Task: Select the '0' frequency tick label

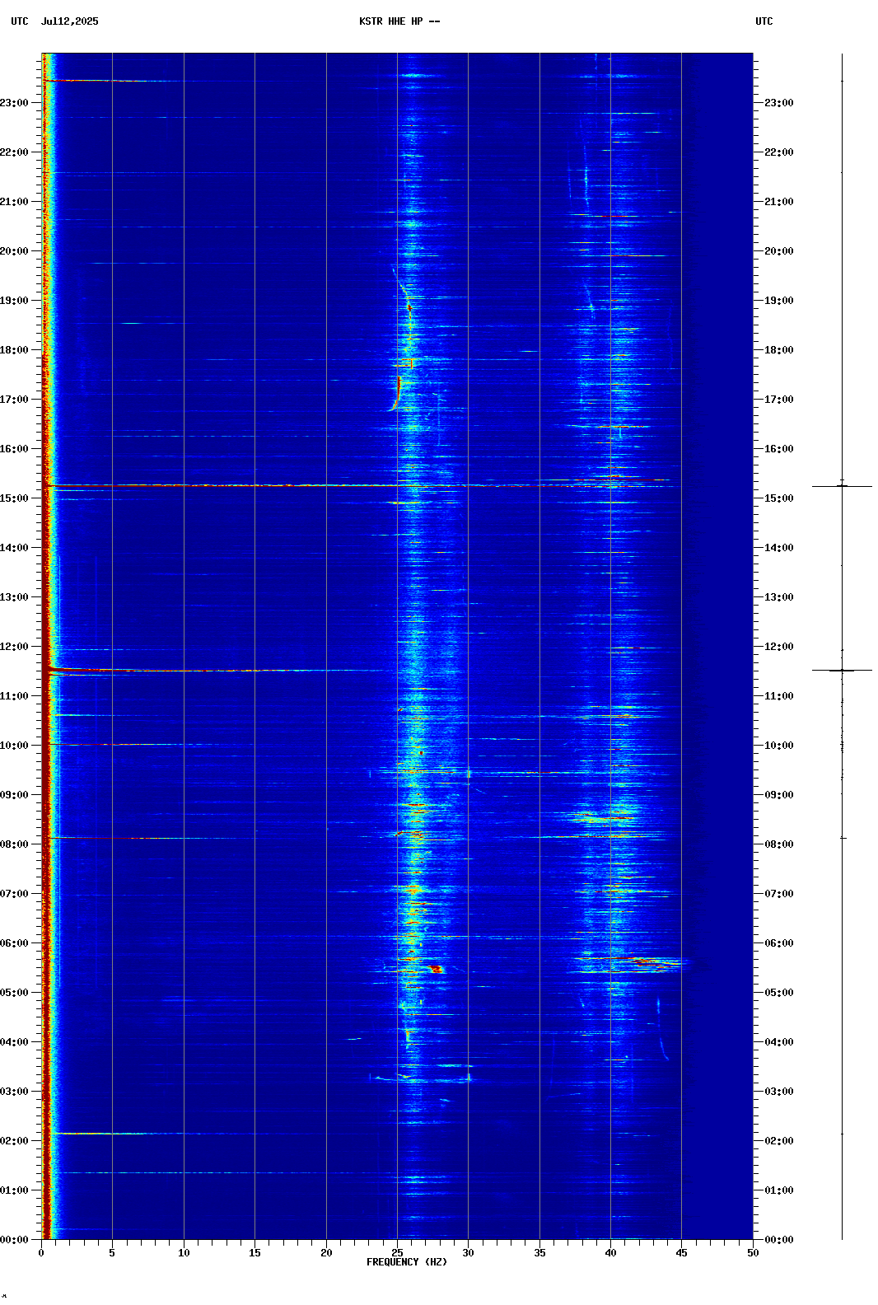Action: click(41, 1253)
